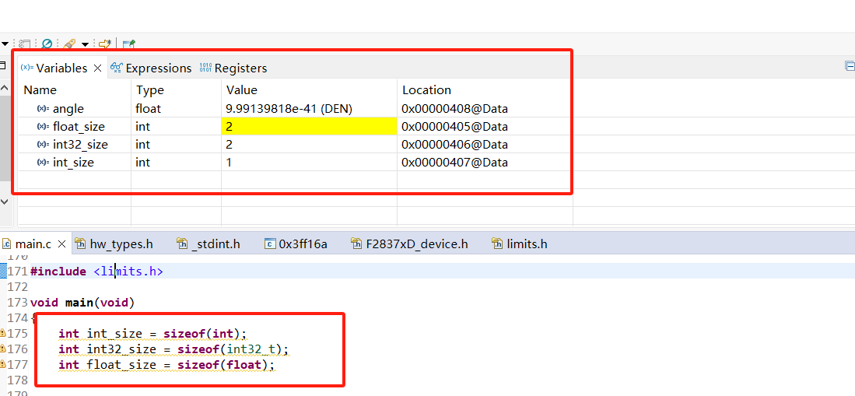Select the angle variable row

click(x=68, y=109)
